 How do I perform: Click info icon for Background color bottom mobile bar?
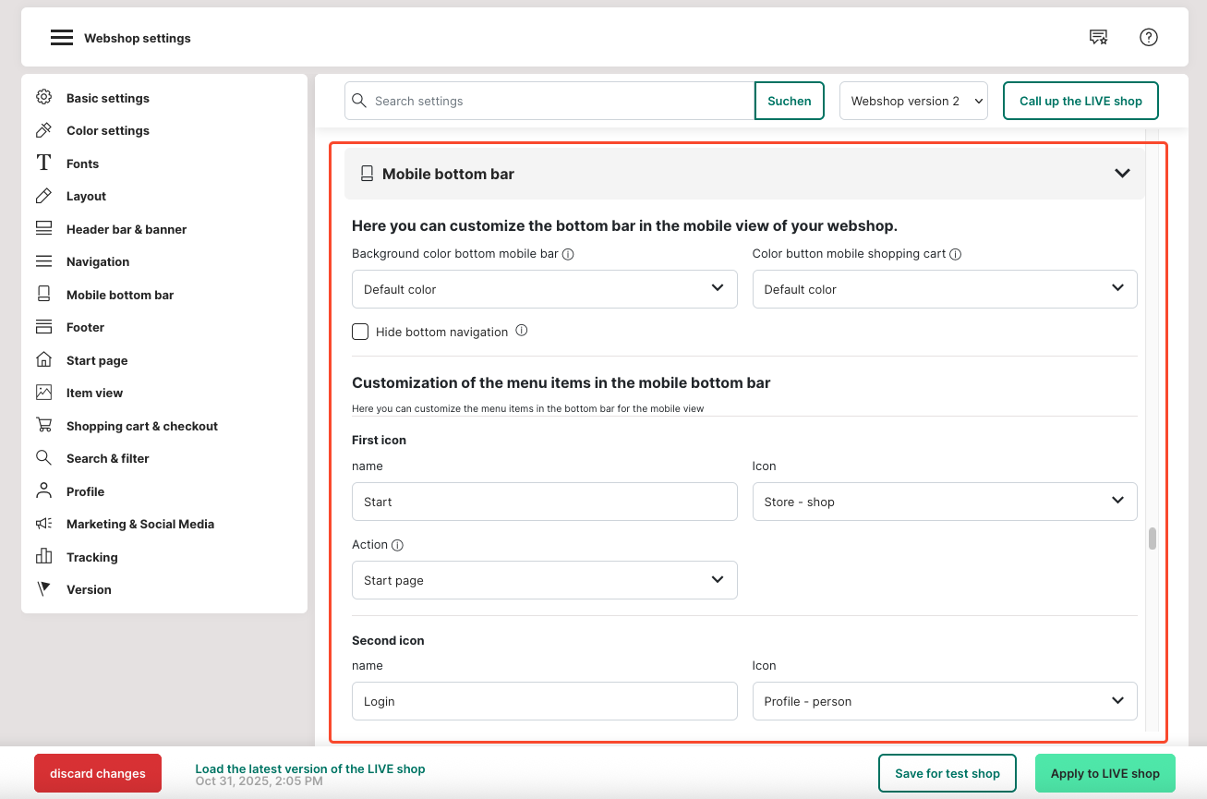pyautogui.click(x=568, y=254)
